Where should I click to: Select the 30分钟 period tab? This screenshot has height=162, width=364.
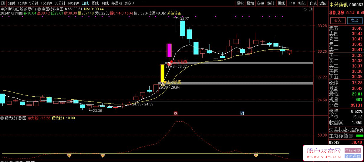(x=60, y=3)
